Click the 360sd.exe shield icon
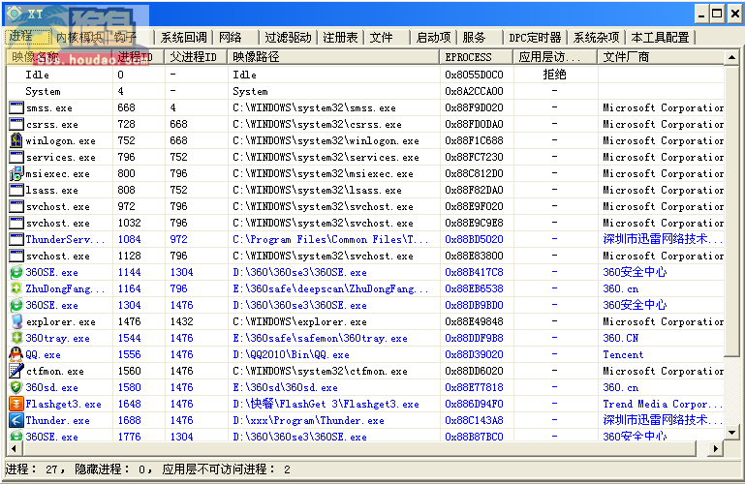This screenshot has height=484, width=745. tap(16, 387)
